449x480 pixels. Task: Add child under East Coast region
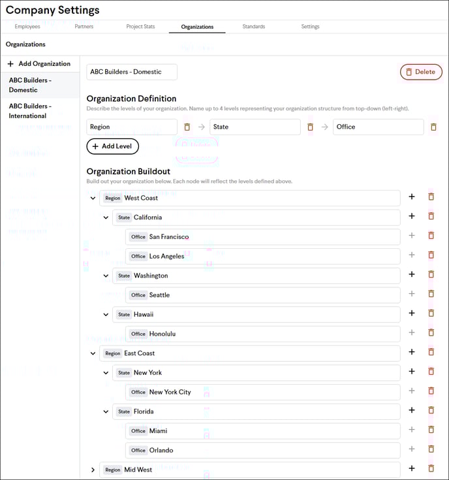(x=412, y=352)
